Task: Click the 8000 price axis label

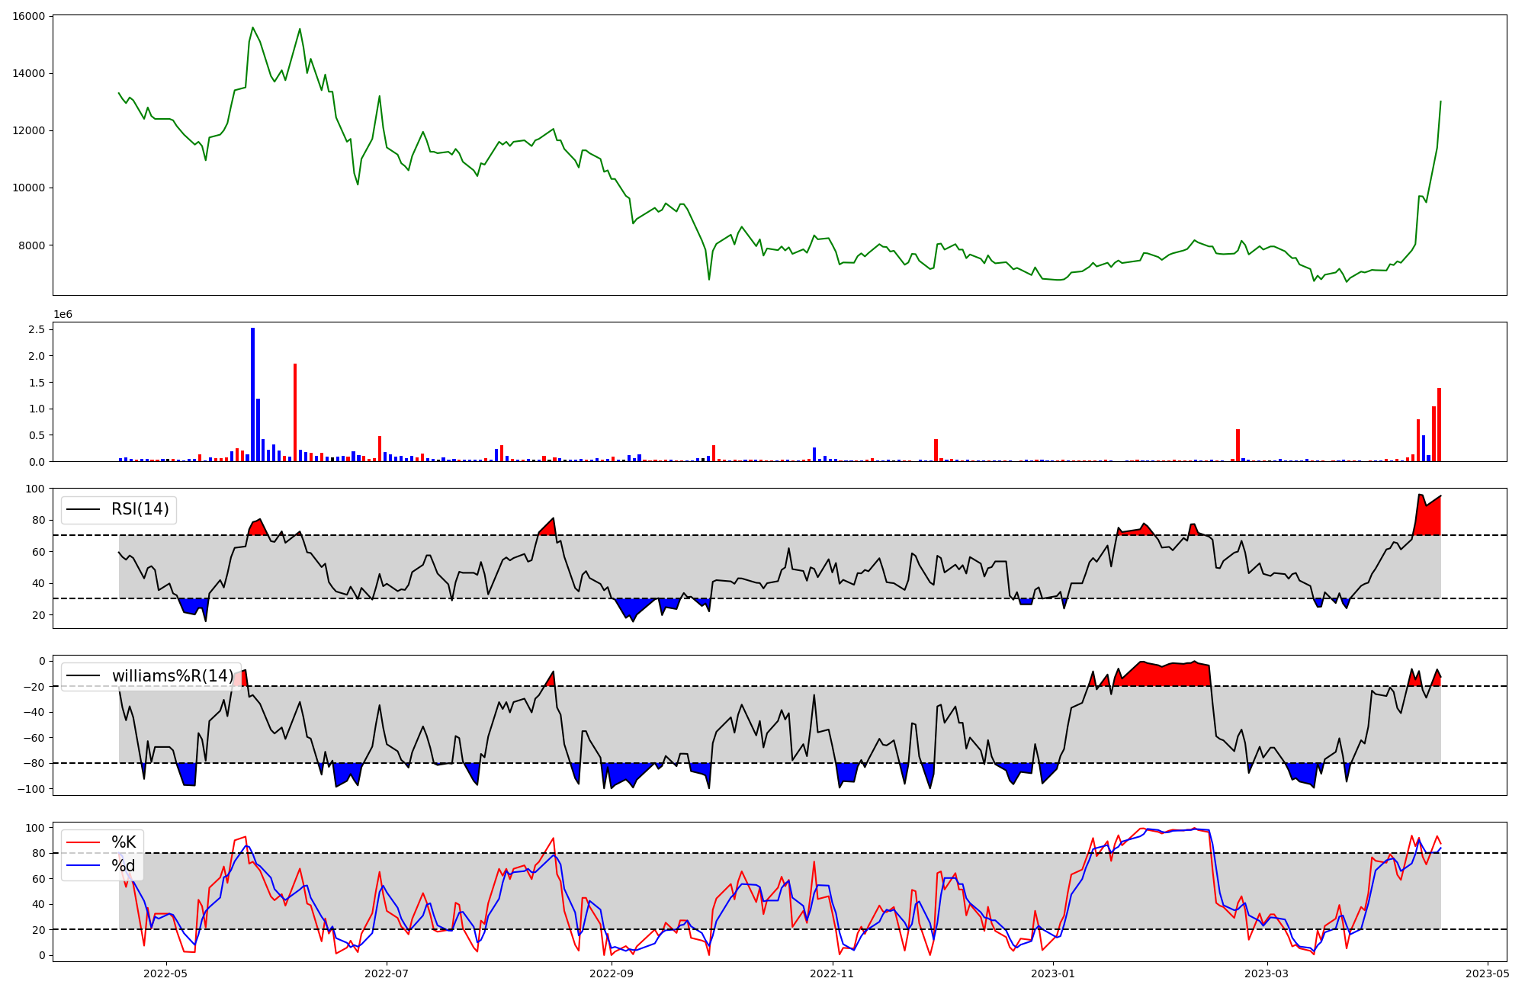Action: point(31,245)
